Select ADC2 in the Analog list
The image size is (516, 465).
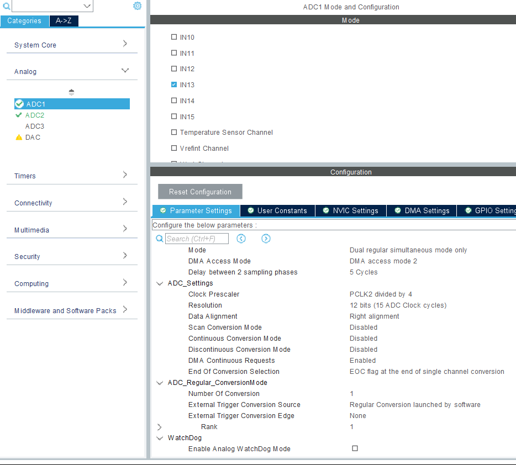(x=35, y=115)
